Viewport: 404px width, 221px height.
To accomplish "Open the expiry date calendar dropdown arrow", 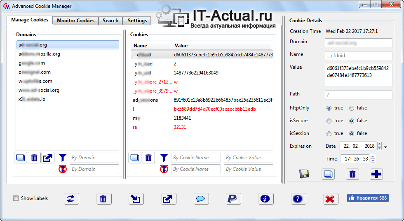I will point(386,147).
